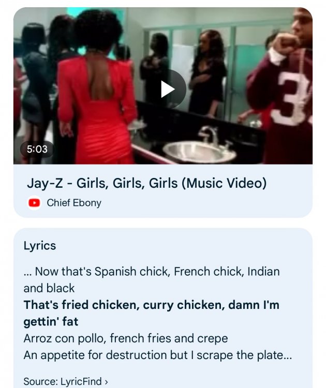Click the gettin' fat bolded text
Viewport: 326px width, 388px height.
click(x=51, y=322)
